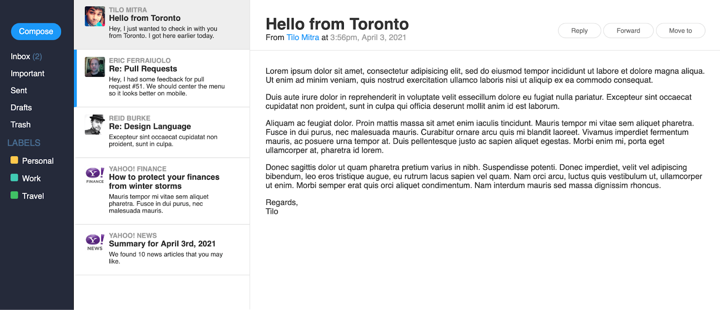Reply to the open email

579,31
